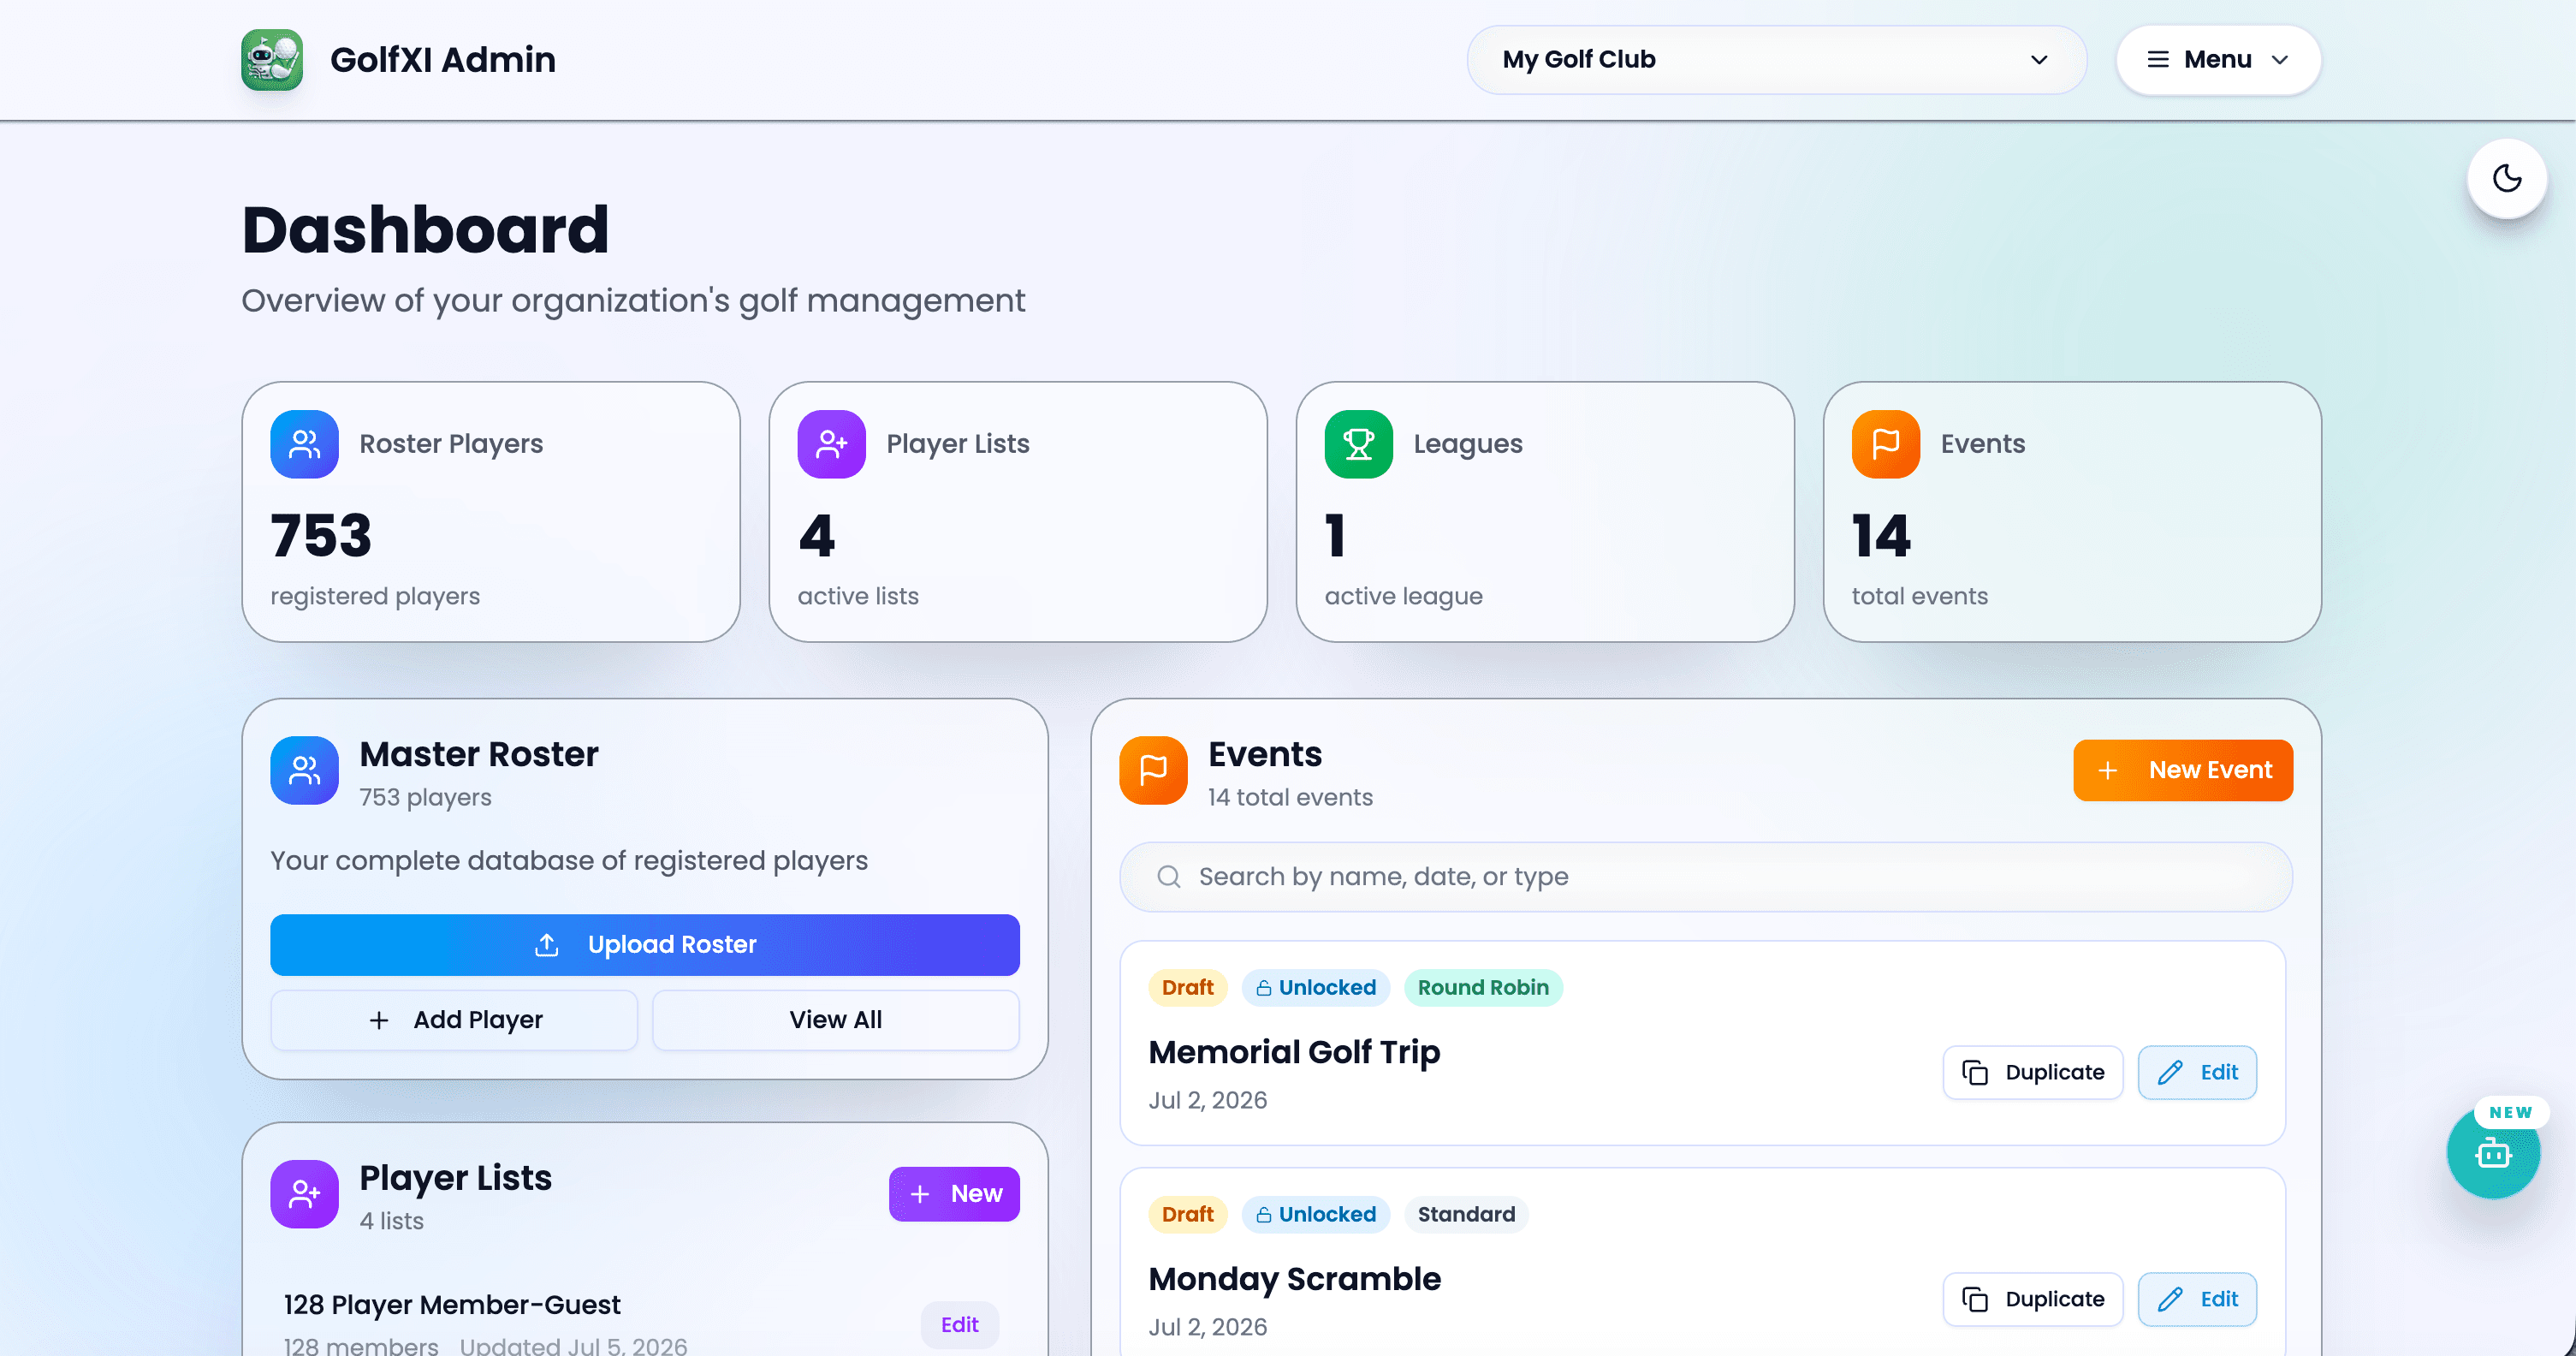Click the Leagues green trophy icon
The image size is (2576, 1356).
click(x=1358, y=444)
